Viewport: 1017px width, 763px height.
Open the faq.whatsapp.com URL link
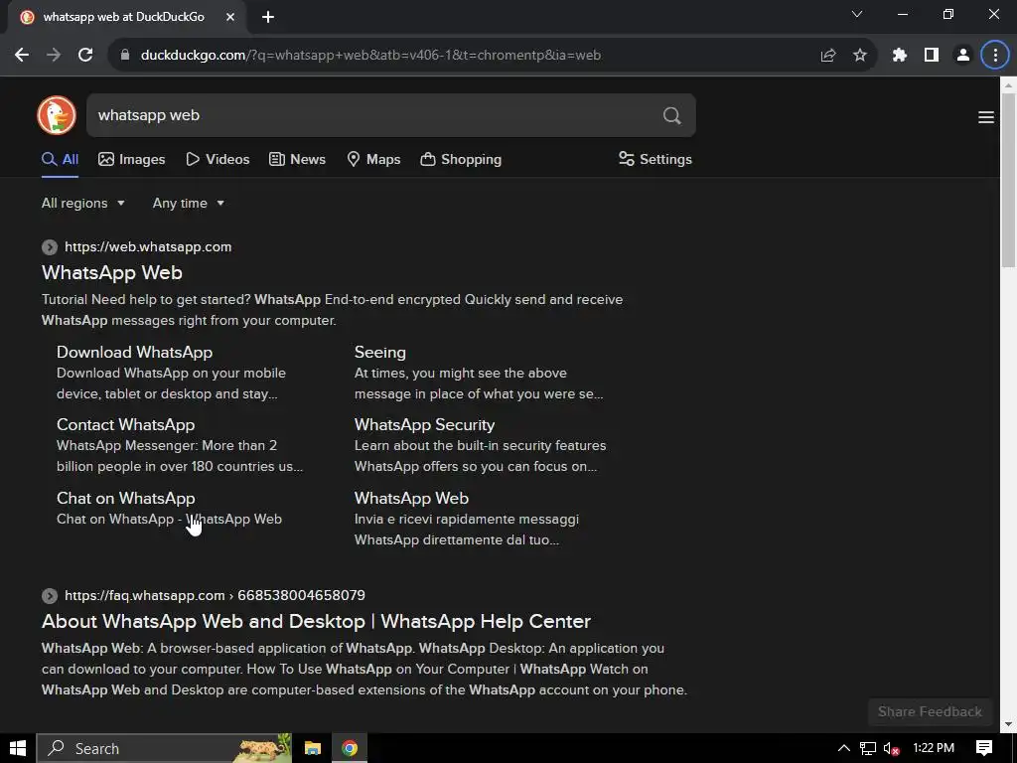tap(215, 596)
